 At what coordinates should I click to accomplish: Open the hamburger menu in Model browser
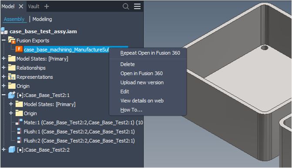pyautogui.click(x=137, y=6)
